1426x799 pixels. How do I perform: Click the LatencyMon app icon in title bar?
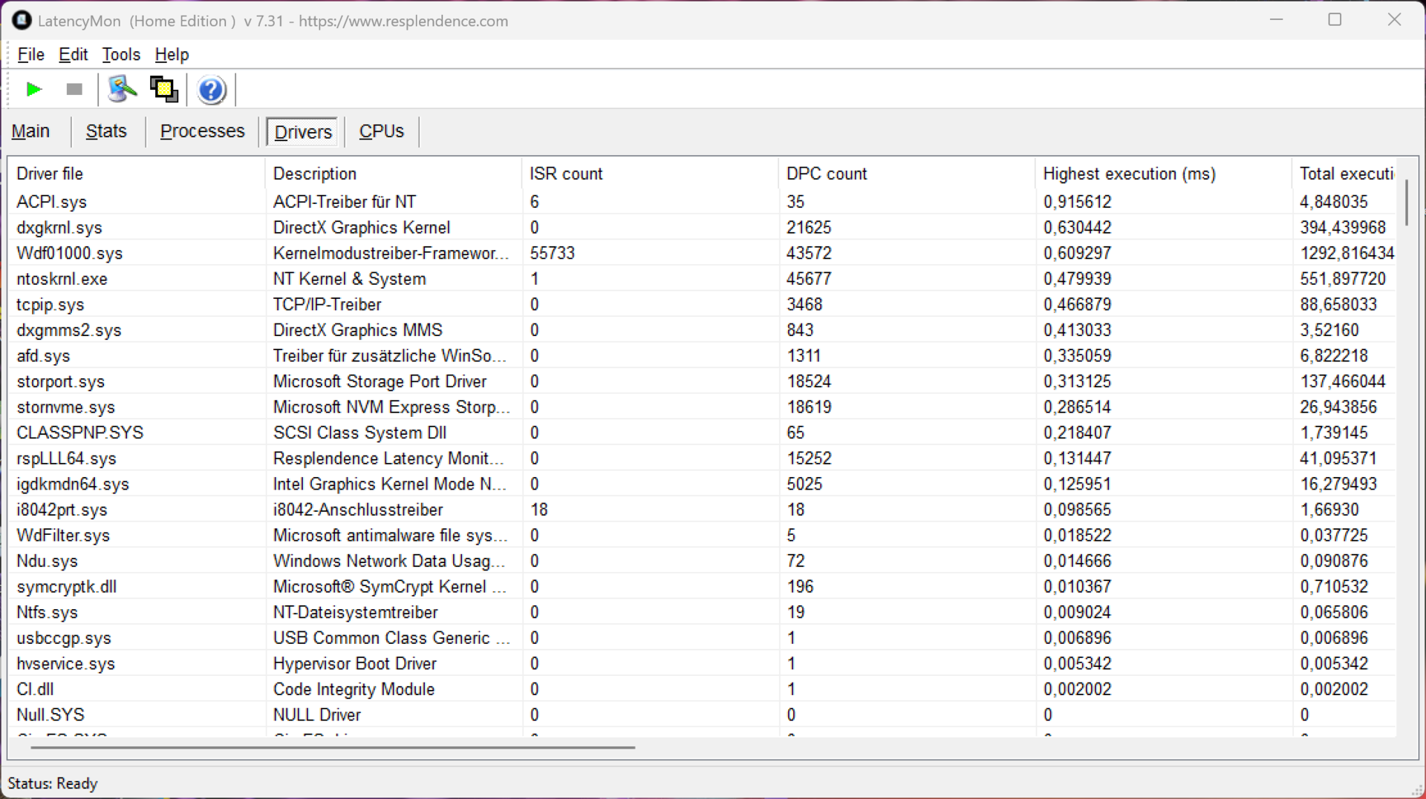(x=22, y=20)
